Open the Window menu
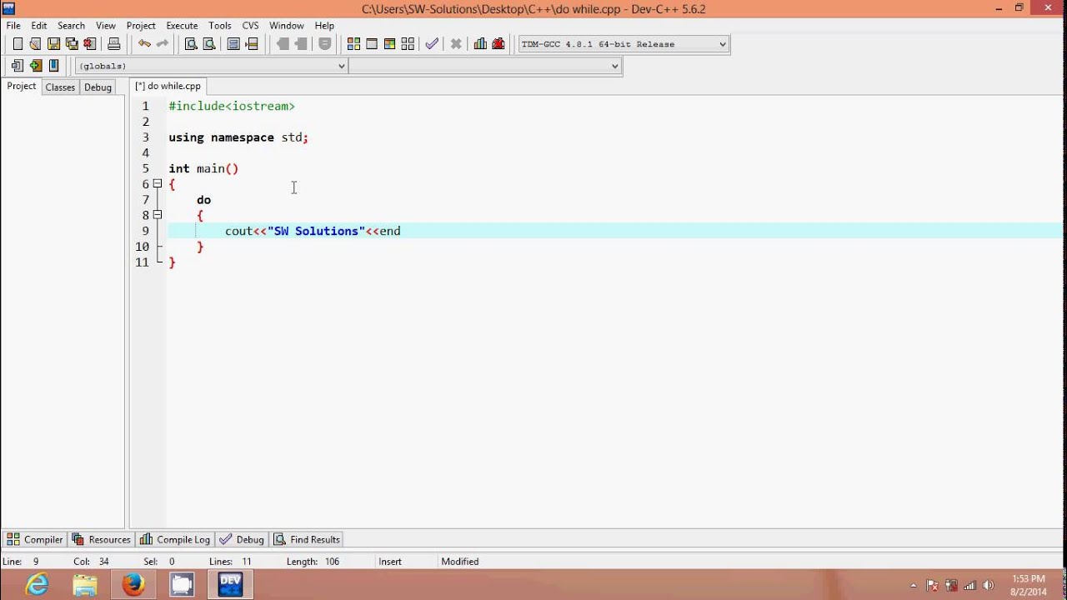 coord(287,26)
